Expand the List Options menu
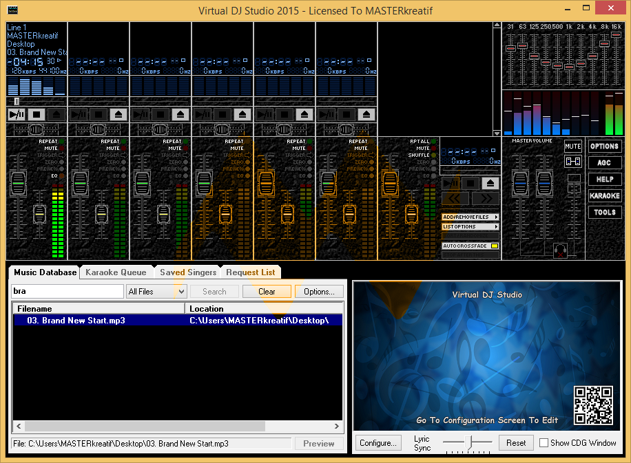631x463 pixels. click(x=469, y=226)
